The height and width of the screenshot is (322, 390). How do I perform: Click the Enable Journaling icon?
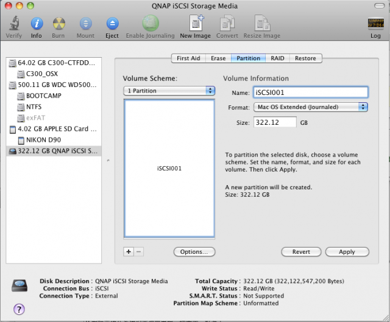pyautogui.click(x=151, y=23)
